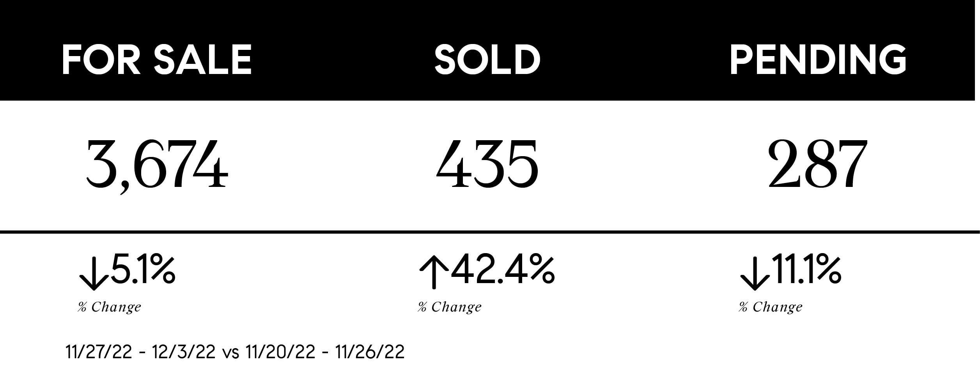Click the % Change label under 42.4%

[450, 307]
